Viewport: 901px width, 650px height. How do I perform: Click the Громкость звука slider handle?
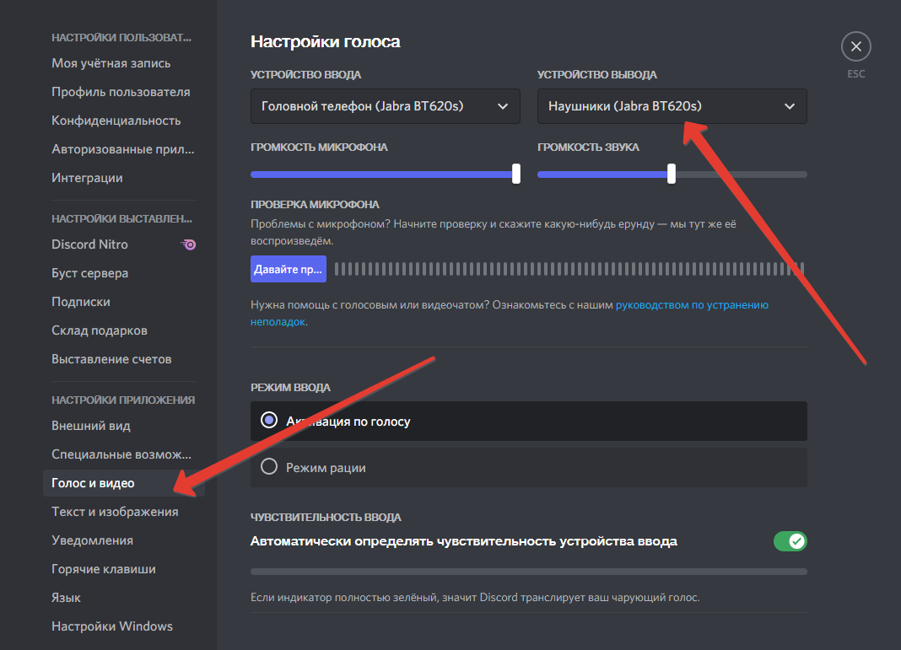(672, 174)
